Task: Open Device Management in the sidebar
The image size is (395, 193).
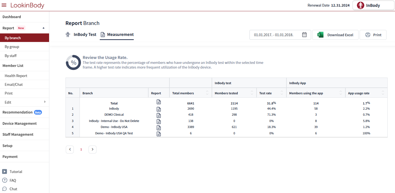Action: point(25,123)
